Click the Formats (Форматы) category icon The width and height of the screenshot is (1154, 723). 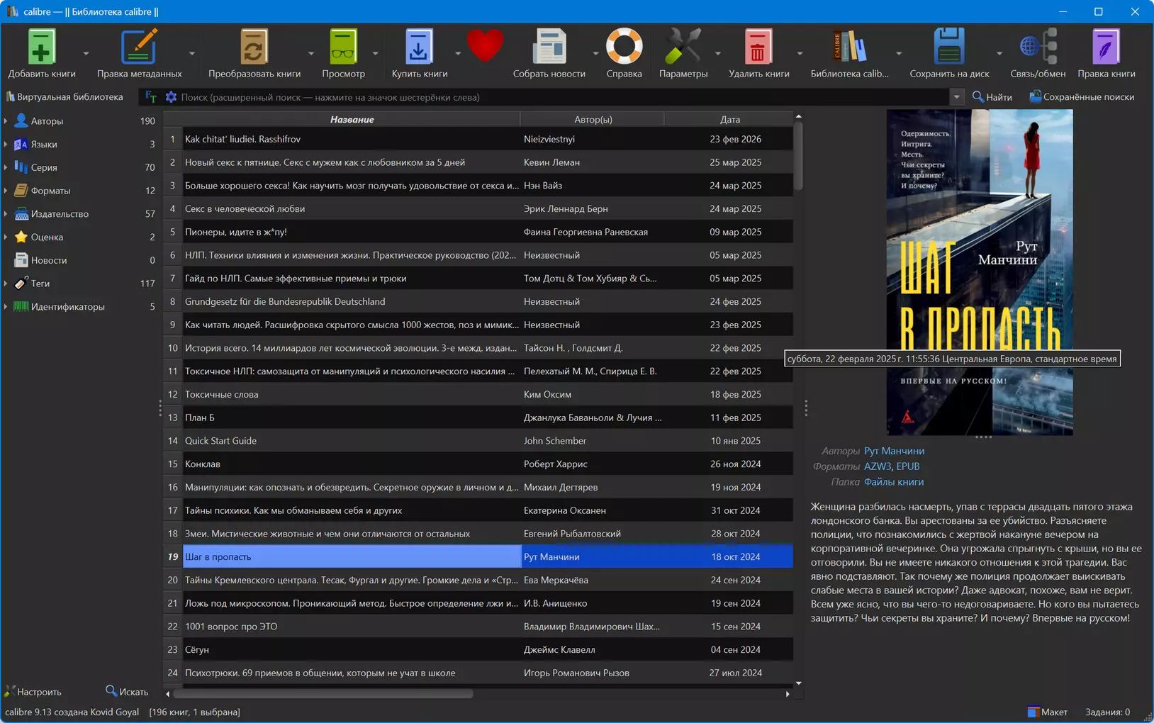[x=21, y=191]
